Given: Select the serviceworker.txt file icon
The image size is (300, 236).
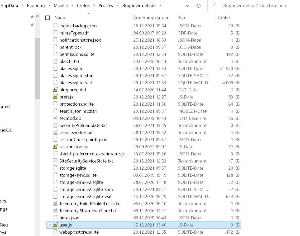Looking at the screenshot, I should [x=55, y=132].
